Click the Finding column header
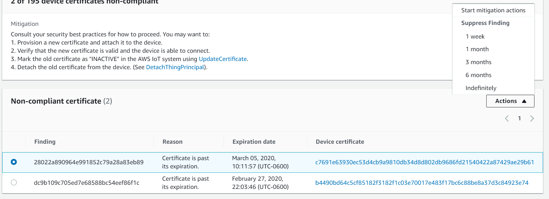The image size is (549, 199). pos(45,142)
